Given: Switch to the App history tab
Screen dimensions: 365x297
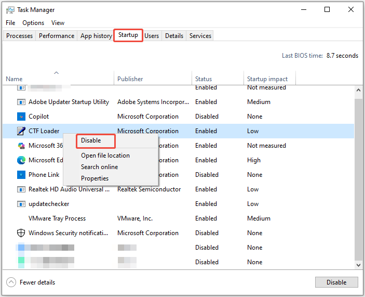Looking at the screenshot, I should (96, 36).
